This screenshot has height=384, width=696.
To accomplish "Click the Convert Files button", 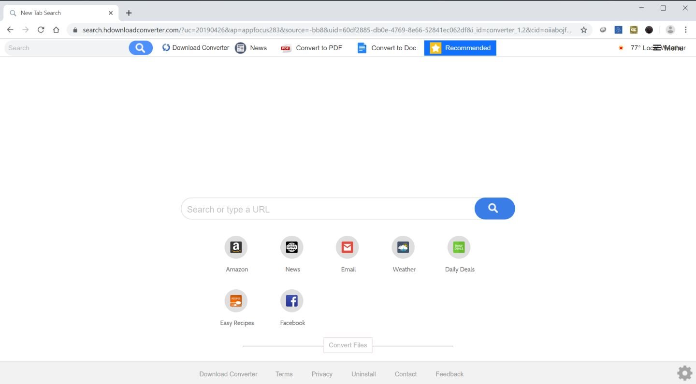I will pyautogui.click(x=348, y=345).
